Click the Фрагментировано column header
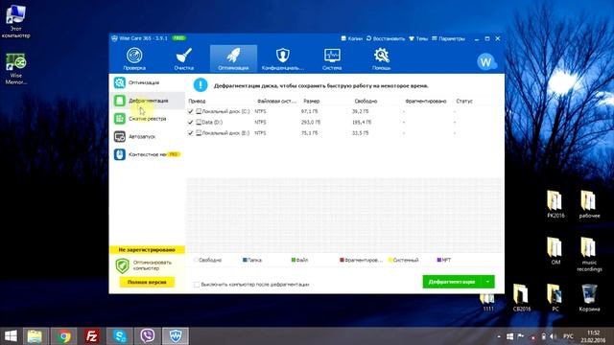The width and height of the screenshot is (614, 345). [426, 101]
